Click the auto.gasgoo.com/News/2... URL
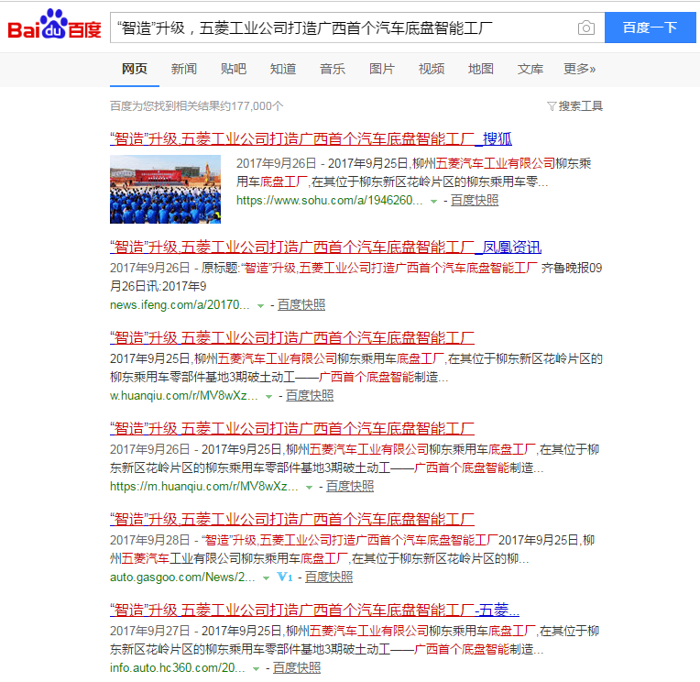700x682 pixels. coord(182,577)
